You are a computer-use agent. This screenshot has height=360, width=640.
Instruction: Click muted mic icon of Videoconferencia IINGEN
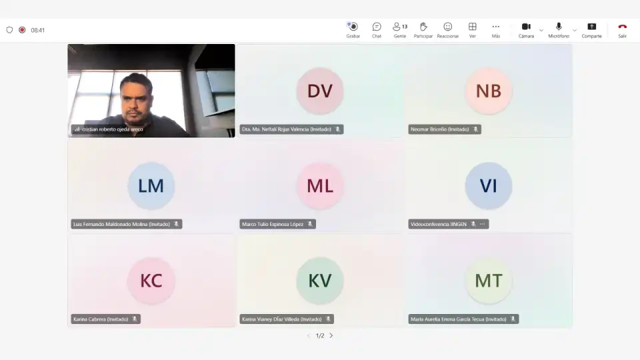(473, 224)
